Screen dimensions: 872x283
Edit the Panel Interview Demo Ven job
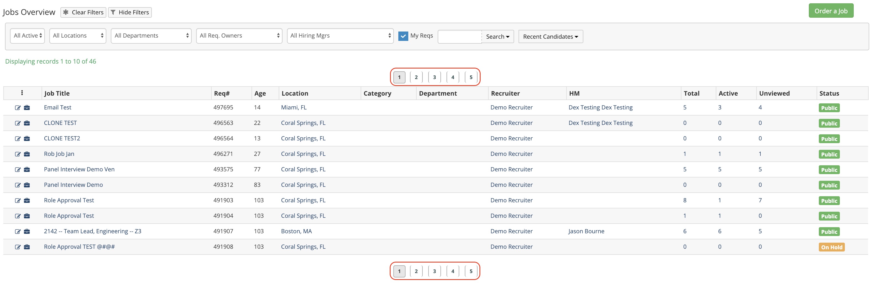[18, 170]
